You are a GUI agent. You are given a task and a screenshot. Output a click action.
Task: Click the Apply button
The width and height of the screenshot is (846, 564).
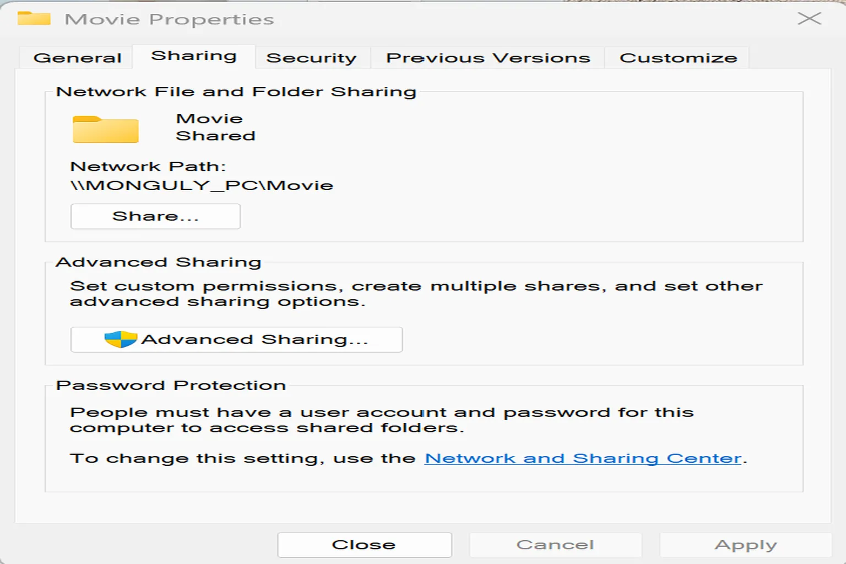745,545
